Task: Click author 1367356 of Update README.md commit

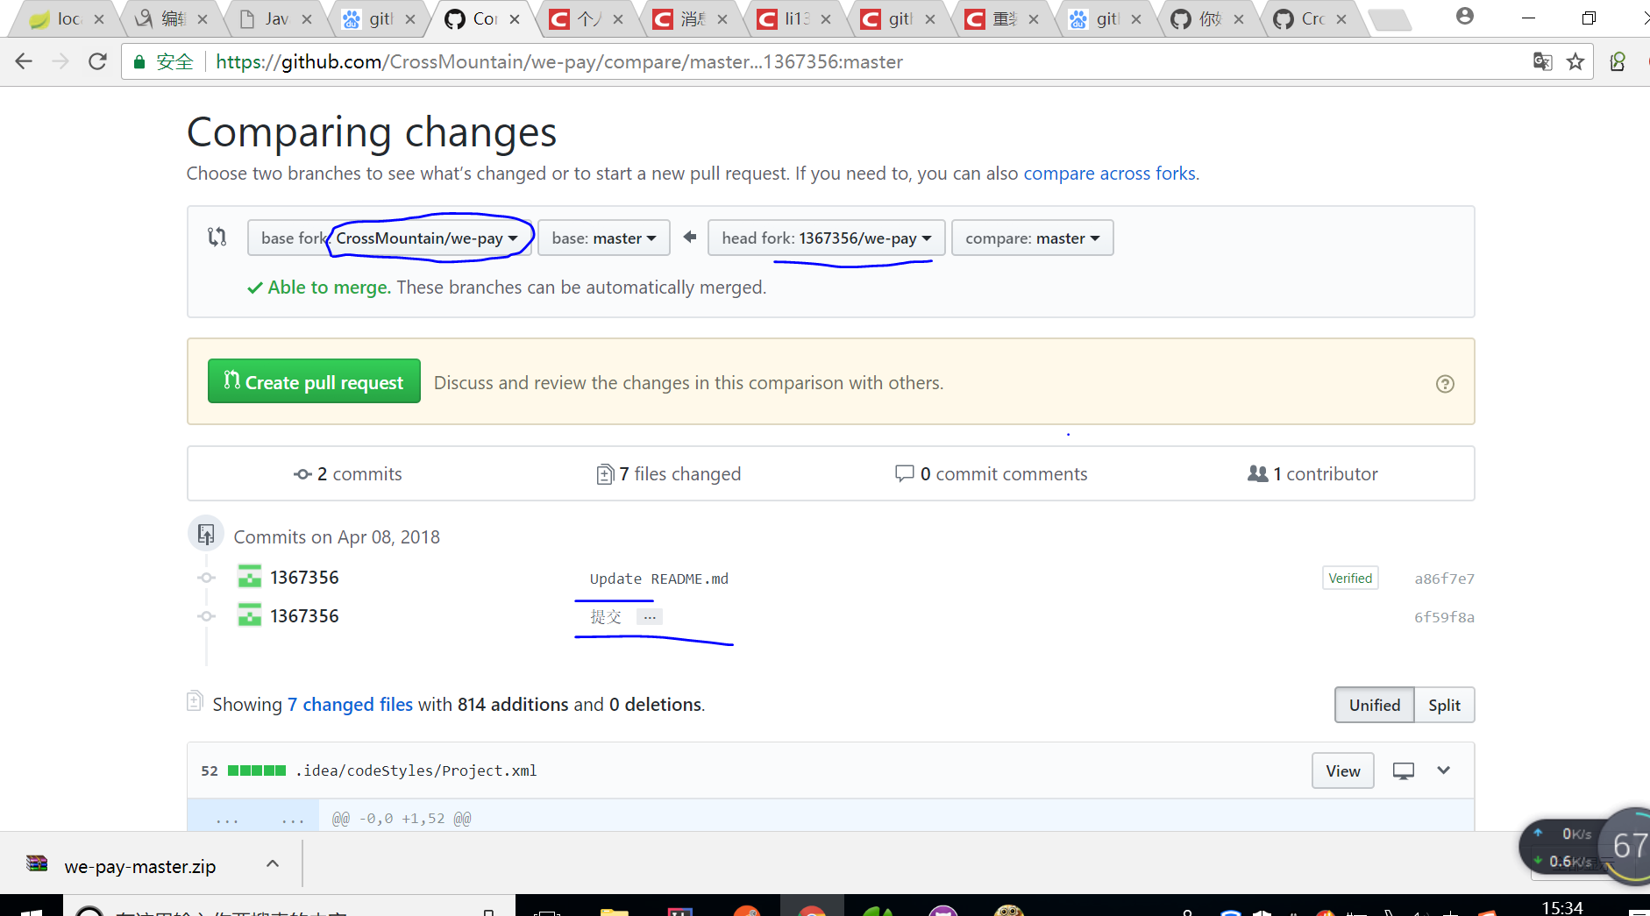Action: pyautogui.click(x=304, y=578)
